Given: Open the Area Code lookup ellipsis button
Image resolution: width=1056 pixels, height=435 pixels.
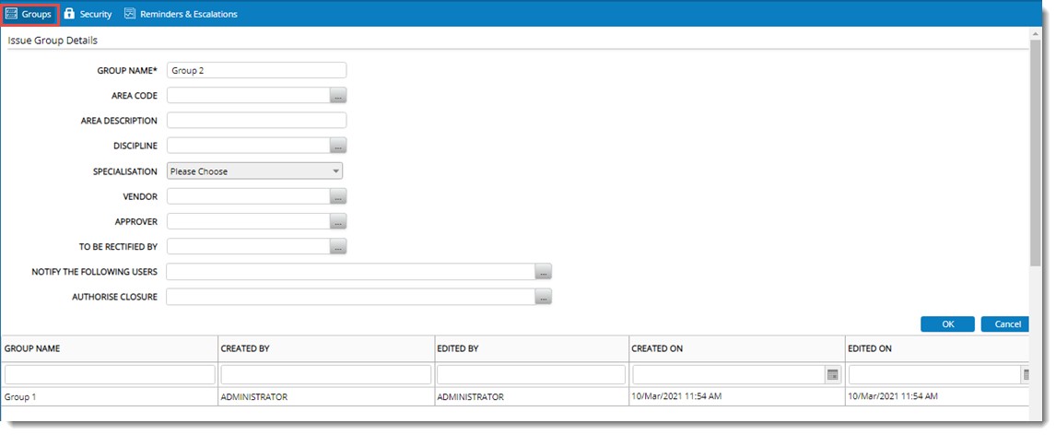Looking at the screenshot, I should click(338, 95).
